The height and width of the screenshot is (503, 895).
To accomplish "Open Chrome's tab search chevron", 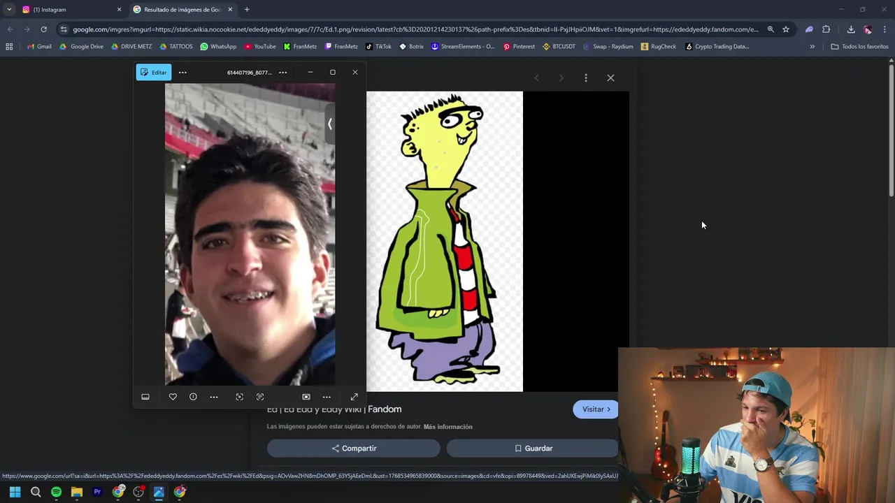I will point(9,9).
